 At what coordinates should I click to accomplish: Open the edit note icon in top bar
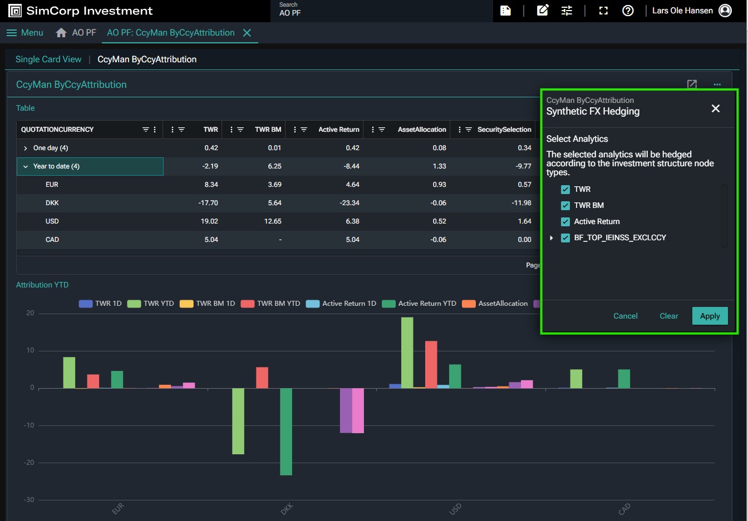coord(542,11)
